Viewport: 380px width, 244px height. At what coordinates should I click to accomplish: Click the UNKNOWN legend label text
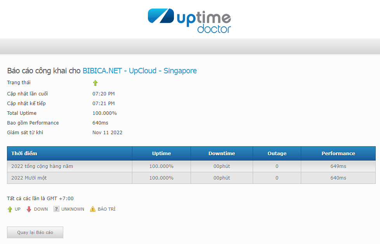73,209
